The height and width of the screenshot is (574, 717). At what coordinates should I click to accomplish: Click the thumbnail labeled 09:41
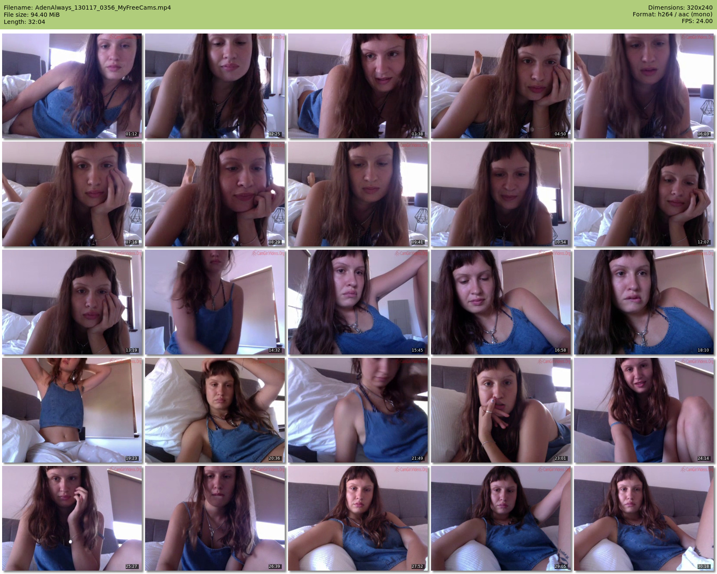coord(358,194)
